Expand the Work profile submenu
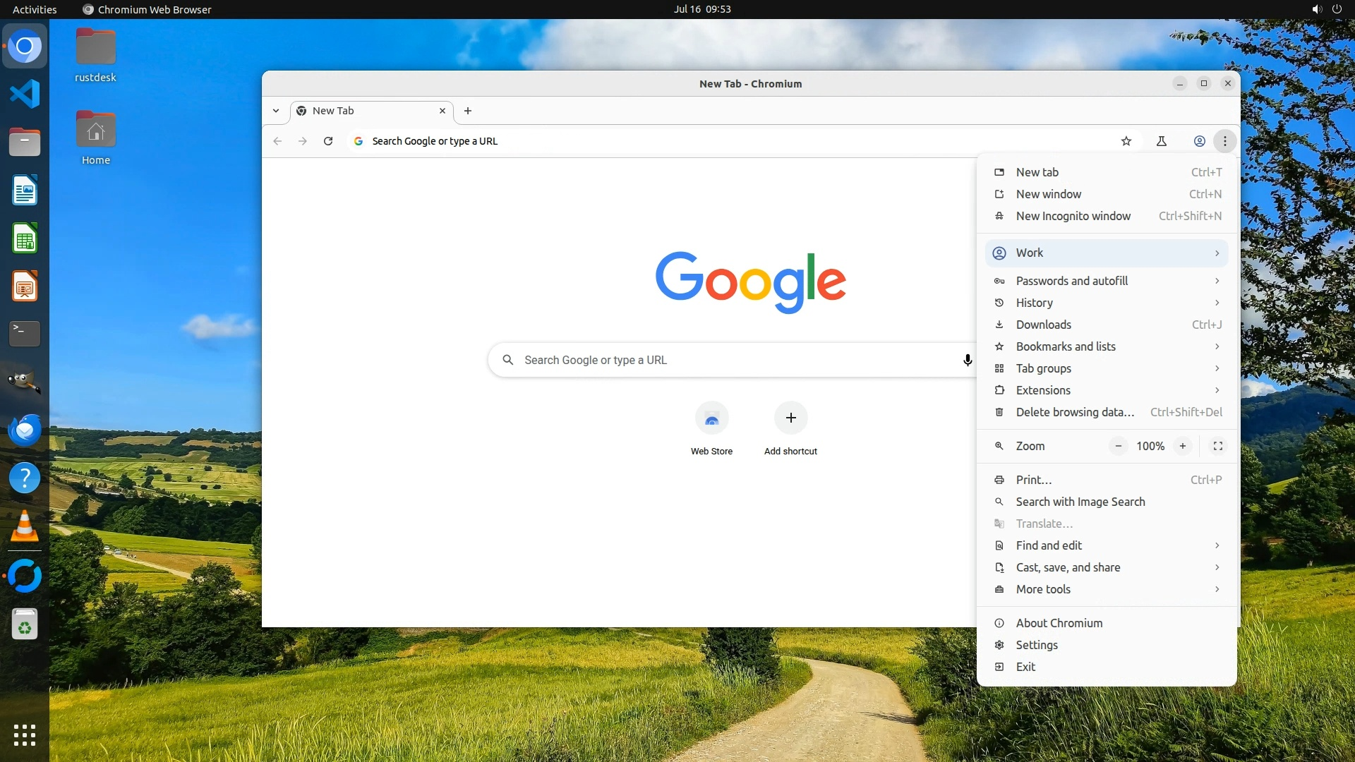 [x=1106, y=253]
